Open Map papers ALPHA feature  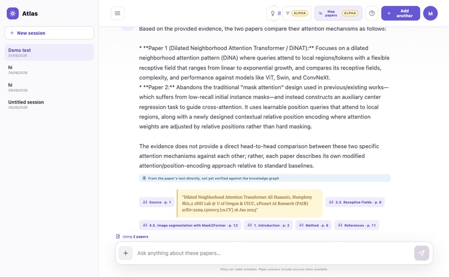click(338, 13)
